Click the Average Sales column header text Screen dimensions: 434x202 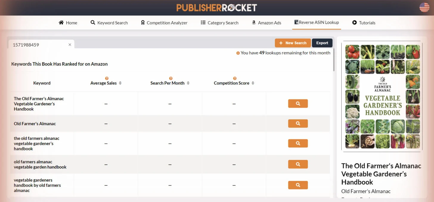[x=103, y=83]
